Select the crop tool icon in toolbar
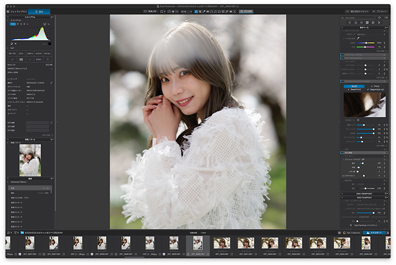 coord(200,11)
